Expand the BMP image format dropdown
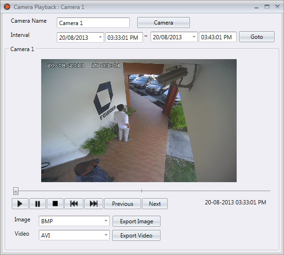Viewport: 284px width, 255px height. point(106,221)
